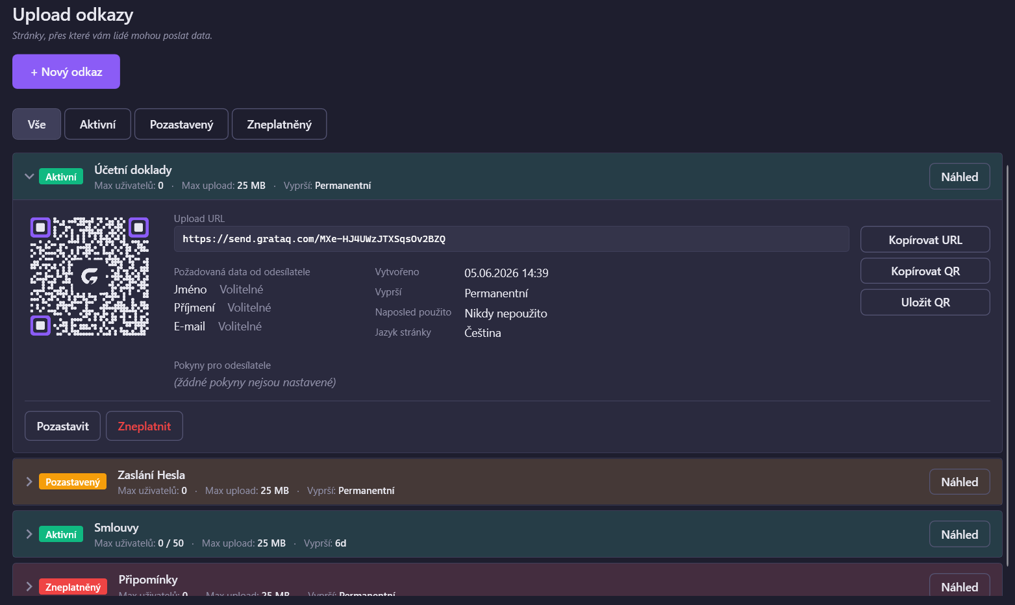Click the Volitelné value next to Příjmení
Viewport: 1015px width, 605px height.
249,307
